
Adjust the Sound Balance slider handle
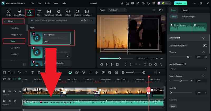pyautogui.click(x=181, y=81)
